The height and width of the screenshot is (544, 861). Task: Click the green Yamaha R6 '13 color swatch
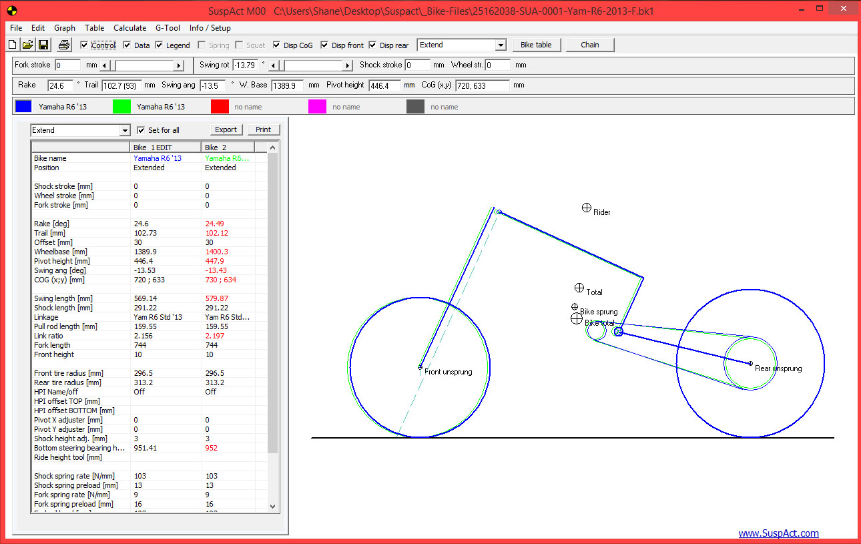point(121,106)
